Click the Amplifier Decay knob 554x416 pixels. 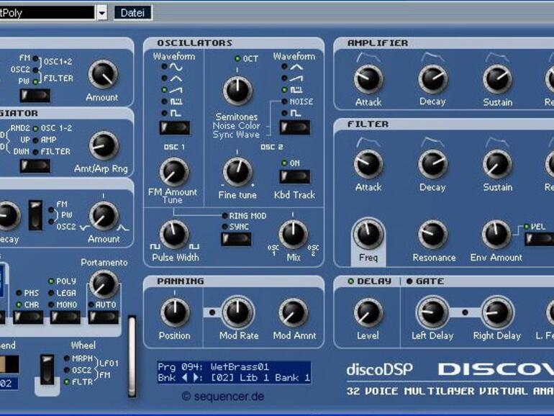coord(433,79)
